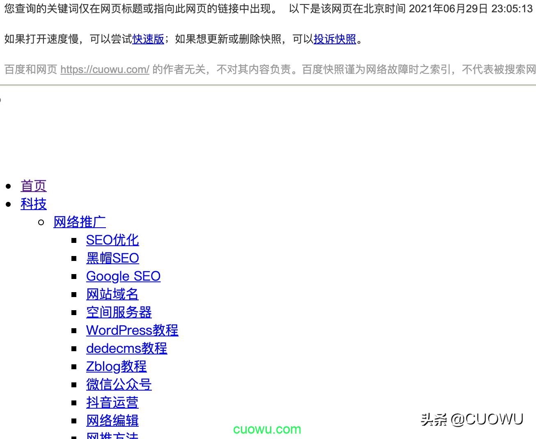Open the 微信公众号 section
This screenshot has height=439, width=536.
click(x=119, y=384)
